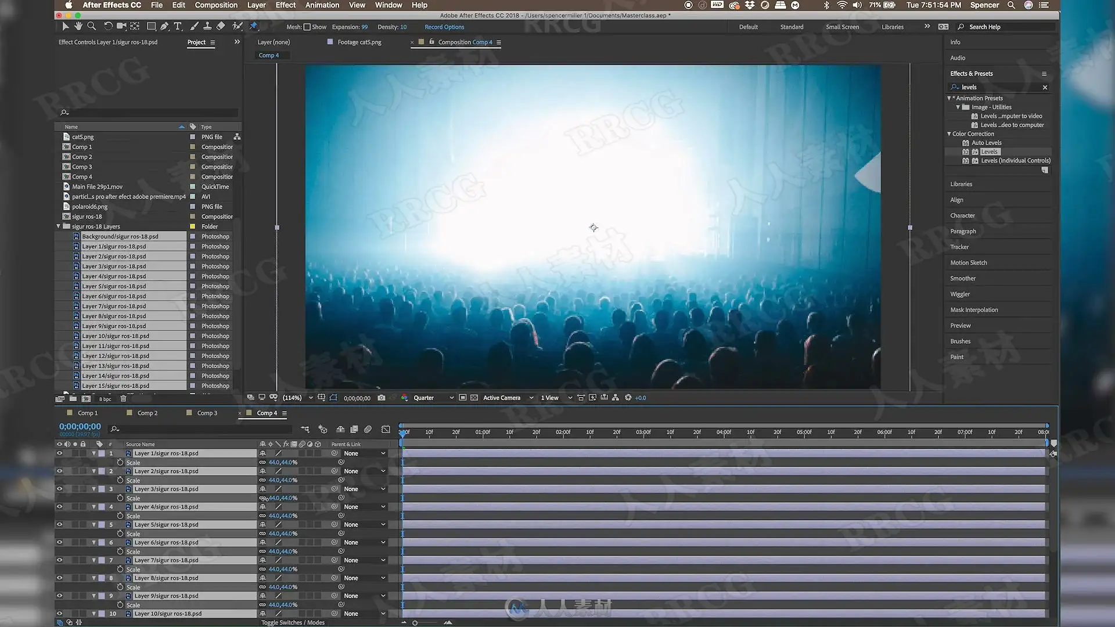Select the Rectangle shape tool
Image resolution: width=1115 pixels, height=627 pixels.
pyautogui.click(x=151, y=26)
